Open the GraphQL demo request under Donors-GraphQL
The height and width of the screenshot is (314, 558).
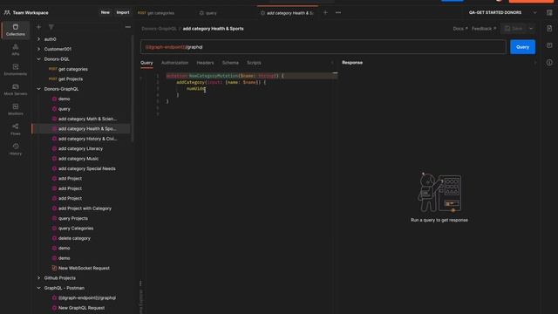(64, 99)
